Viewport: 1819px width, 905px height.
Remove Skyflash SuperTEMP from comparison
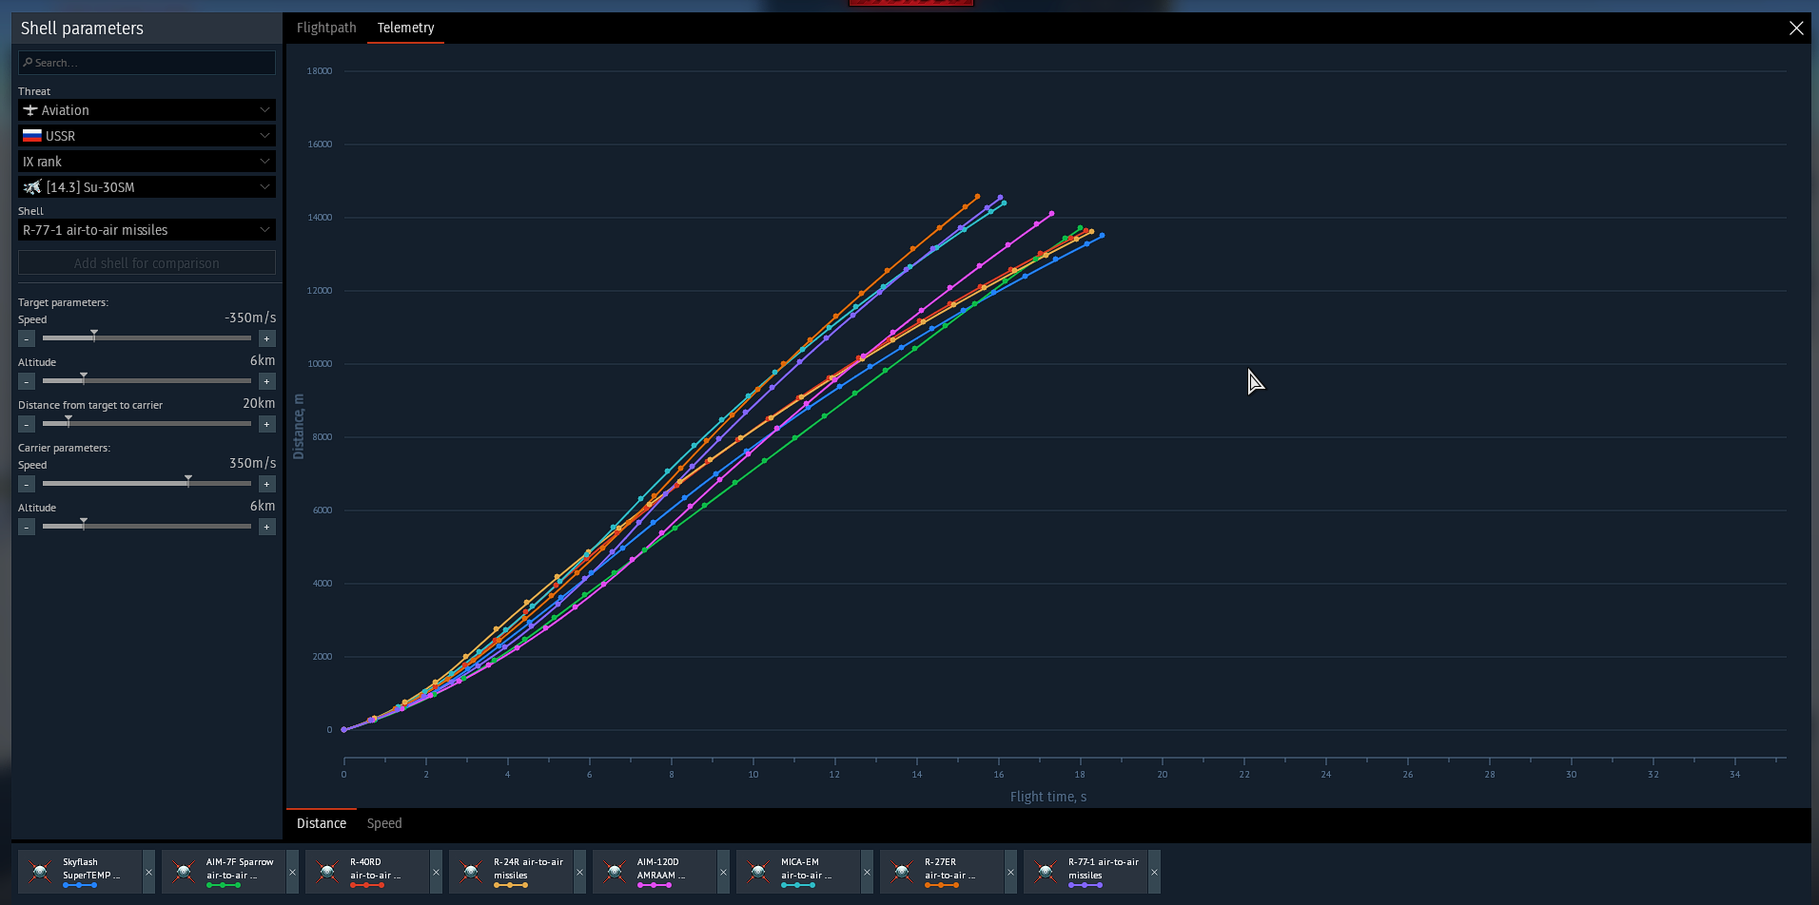click(x=148, y=872)
